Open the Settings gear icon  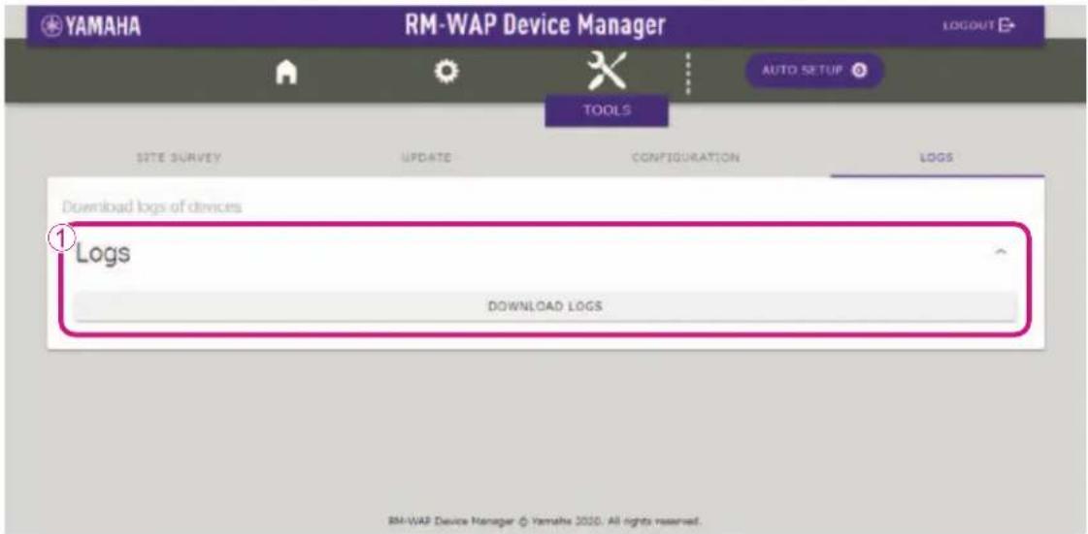(446, 72)
